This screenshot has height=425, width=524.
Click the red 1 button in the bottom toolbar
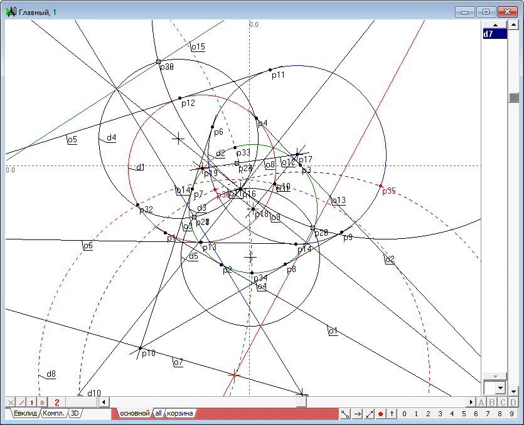(31, 402)
